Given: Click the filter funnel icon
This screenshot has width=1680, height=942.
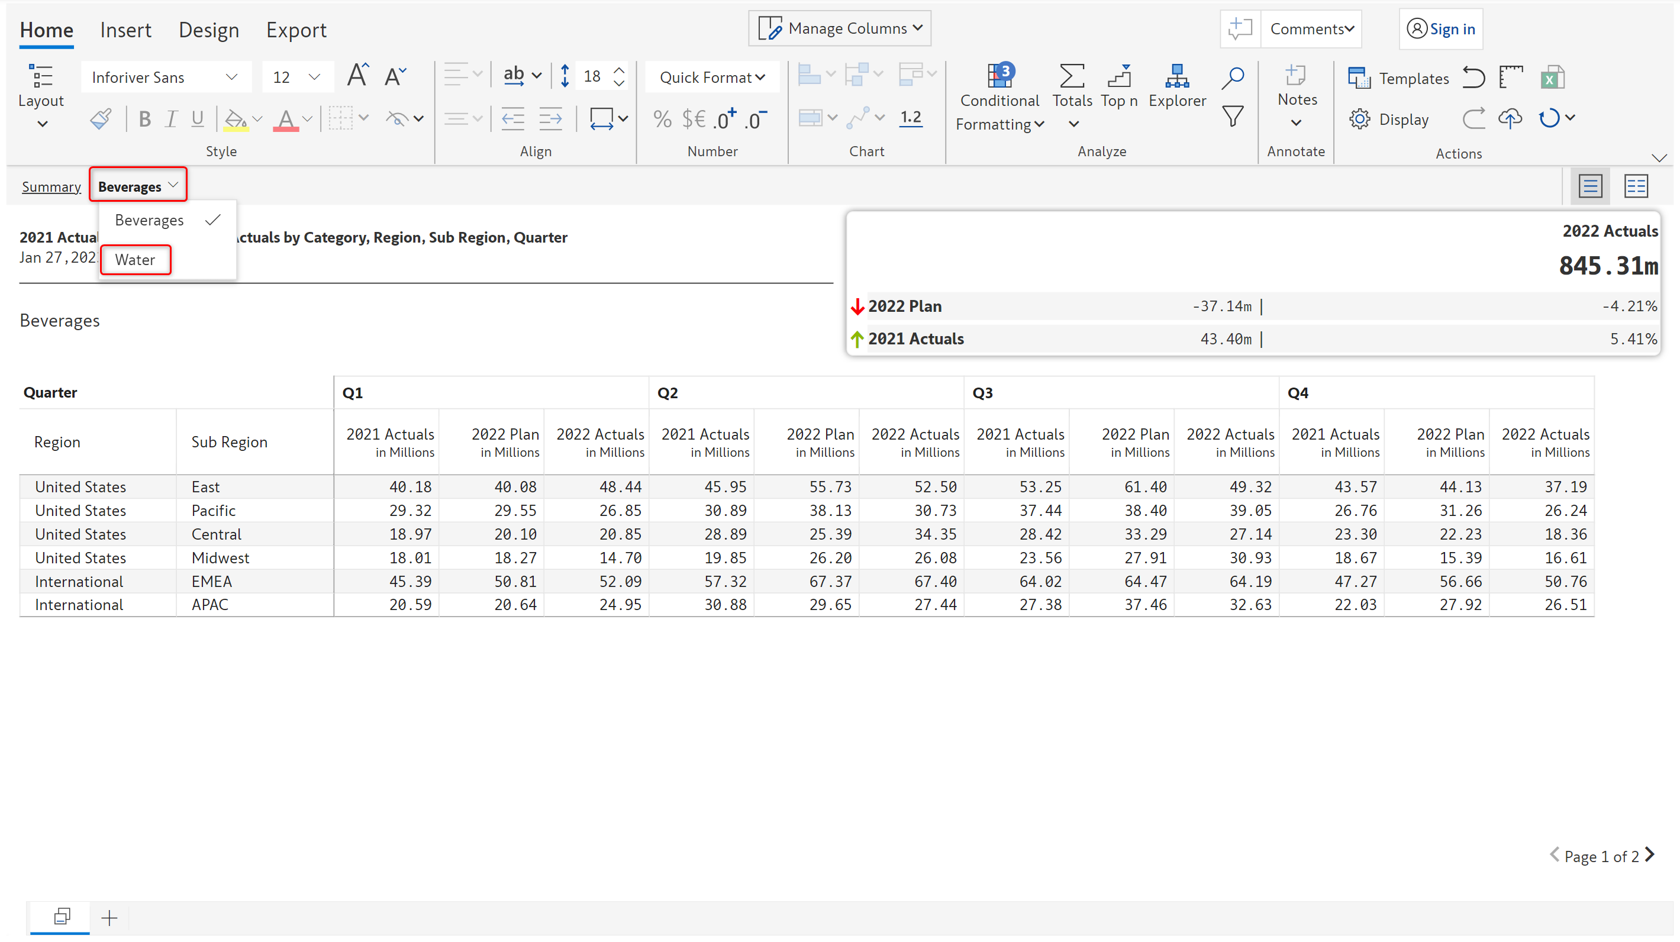Looking at the screenshot, I should point(1233,117).
